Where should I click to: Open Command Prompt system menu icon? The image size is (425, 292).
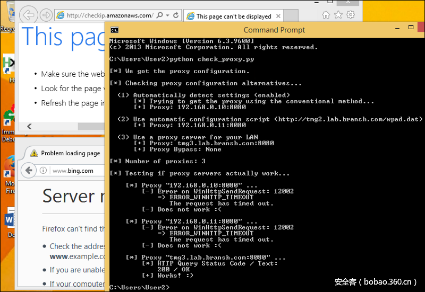pos(114,30)
